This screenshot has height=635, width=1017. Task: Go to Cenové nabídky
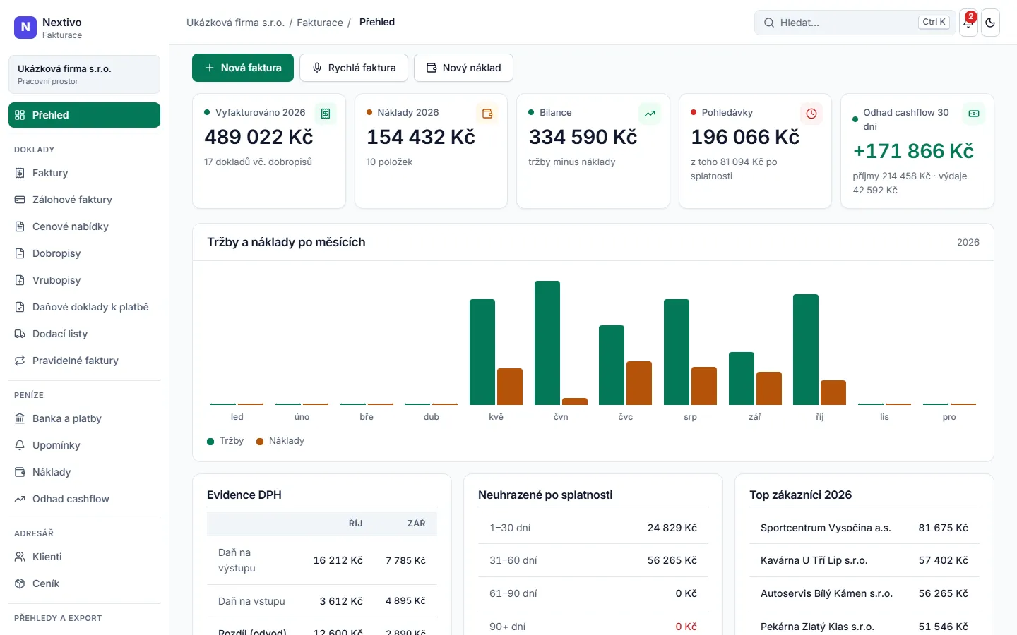(84, 226)
